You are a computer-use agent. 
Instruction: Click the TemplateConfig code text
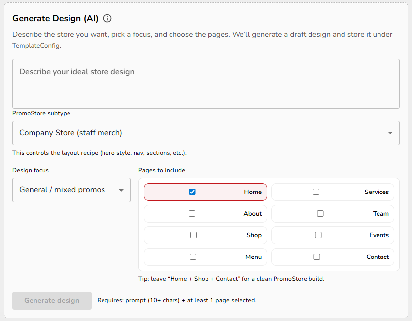click(x=36, y=45)
